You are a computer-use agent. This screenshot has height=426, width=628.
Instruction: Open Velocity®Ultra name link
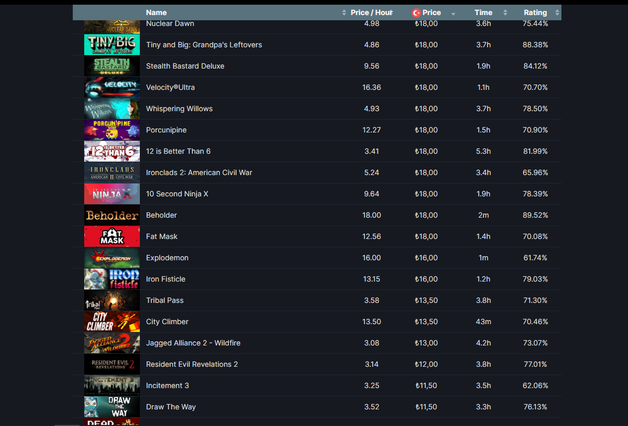171,87
